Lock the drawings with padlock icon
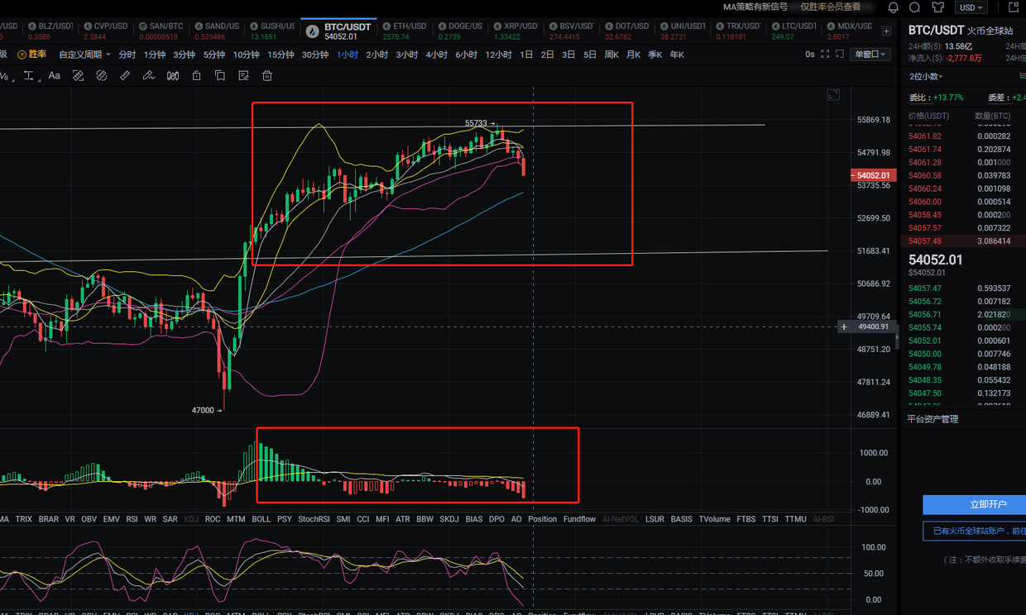Viewport: 1026px width, 615px height. (x=197, y=75)
